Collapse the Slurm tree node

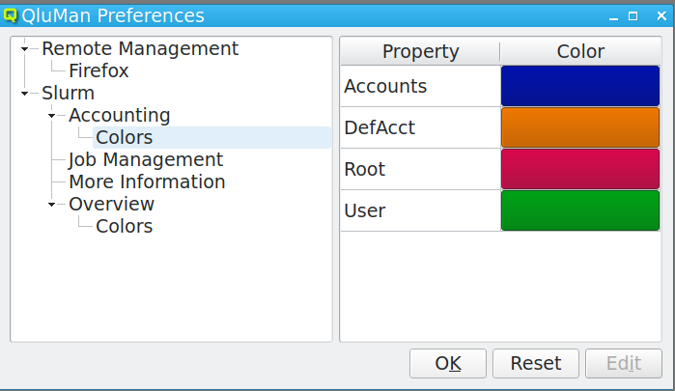click(x=24, y=94)
